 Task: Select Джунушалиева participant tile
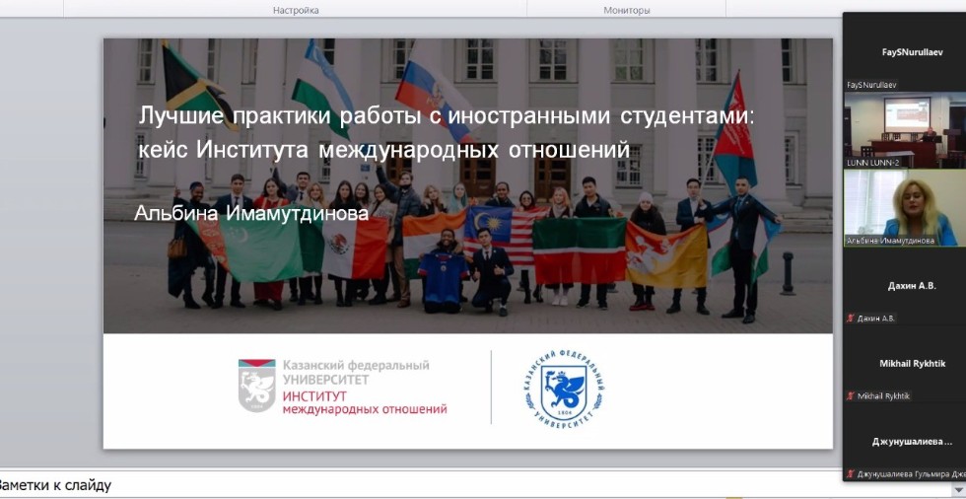(x=904, y=442)
